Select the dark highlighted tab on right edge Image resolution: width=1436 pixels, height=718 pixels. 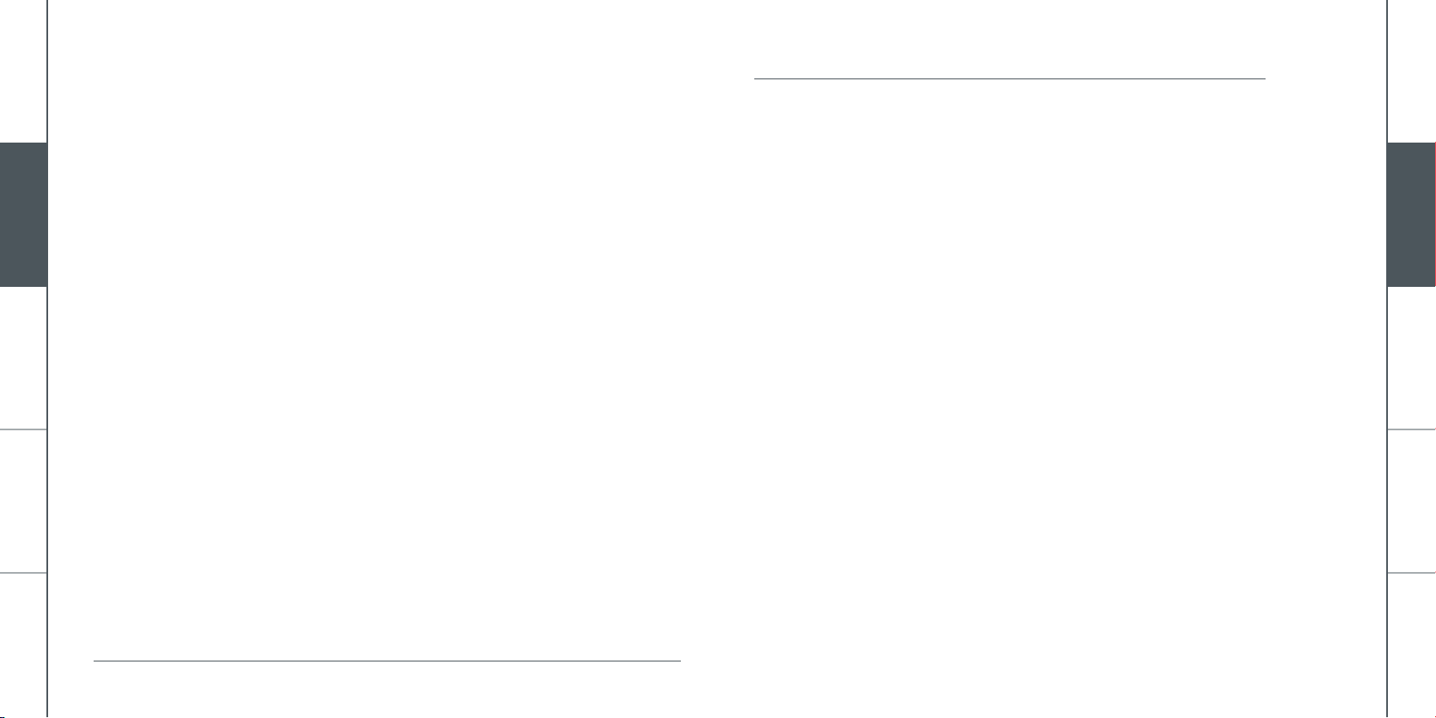(x=1412, y=214)
